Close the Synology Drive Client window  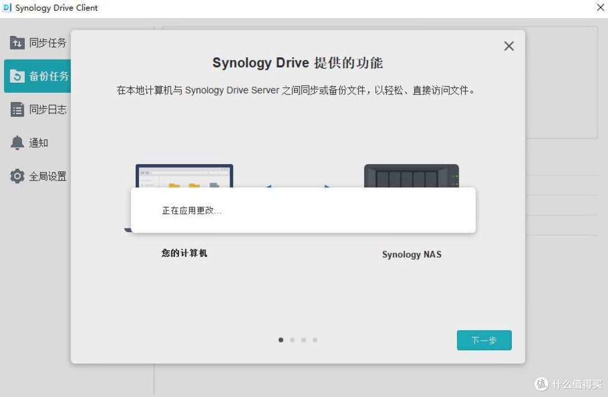coord(600,7)
